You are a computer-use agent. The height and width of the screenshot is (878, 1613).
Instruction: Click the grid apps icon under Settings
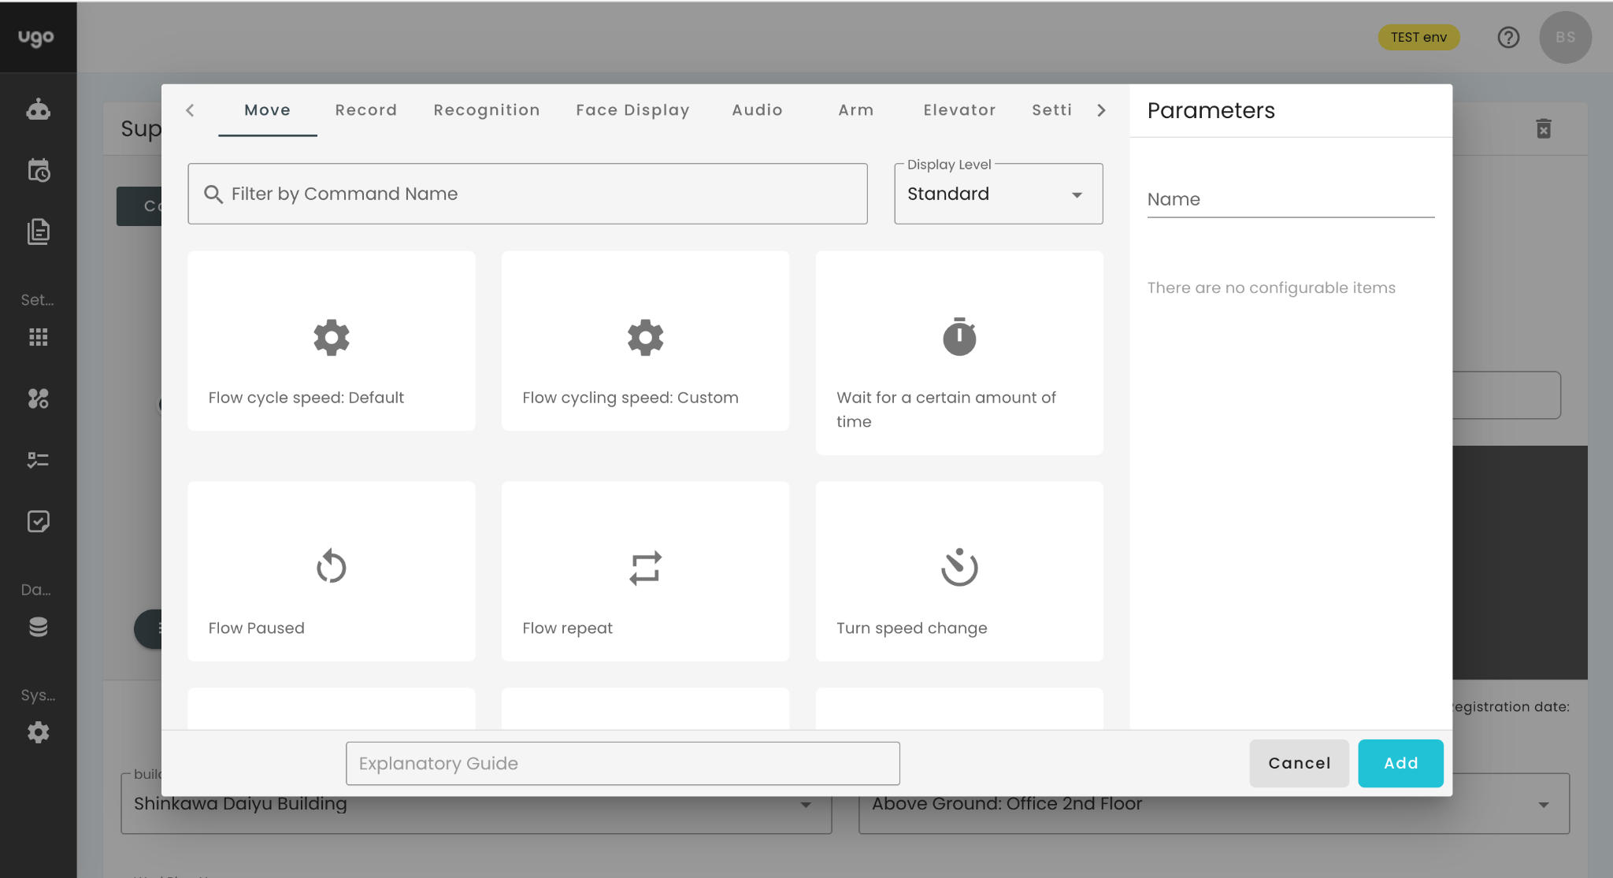[38, 337]
